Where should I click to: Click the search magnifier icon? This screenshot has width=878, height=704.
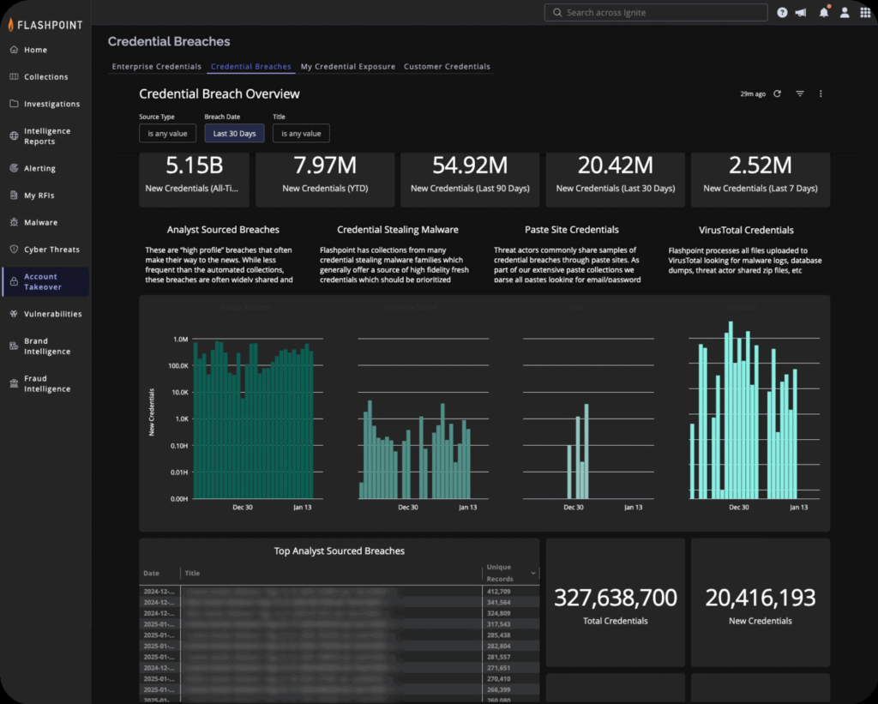(x=557, y=12)
